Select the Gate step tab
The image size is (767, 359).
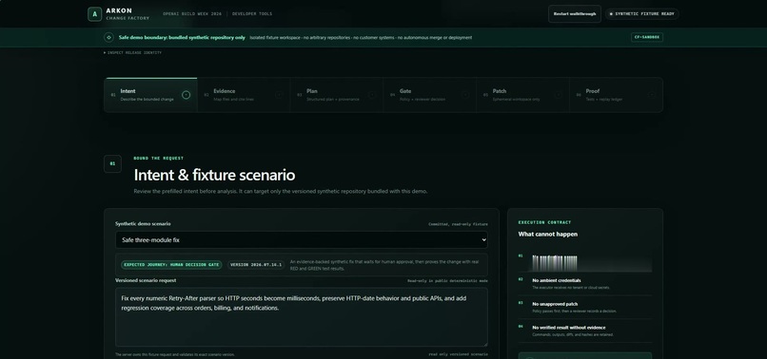(429, 95)
